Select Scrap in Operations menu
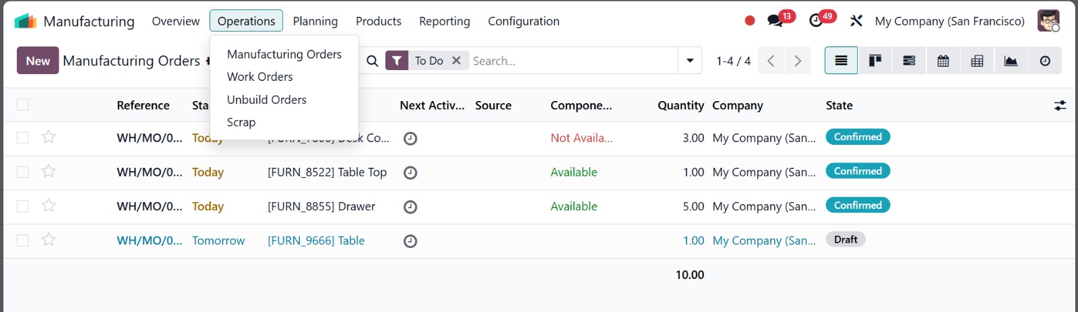The height and width of the screenshot is (312, 1078). pyautogui.click(x=241, y=122)
